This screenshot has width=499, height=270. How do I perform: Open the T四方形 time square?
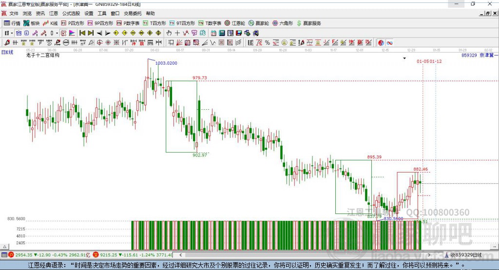[154, 23]
